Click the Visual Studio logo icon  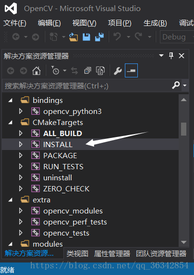tap(11, 8)
